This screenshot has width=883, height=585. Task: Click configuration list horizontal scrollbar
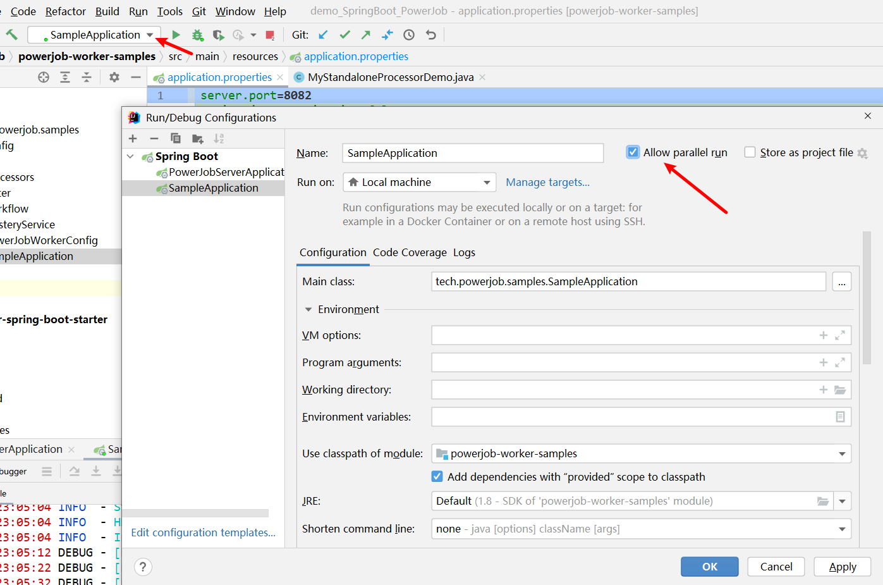pyautogui.click(x=196, y=513)
